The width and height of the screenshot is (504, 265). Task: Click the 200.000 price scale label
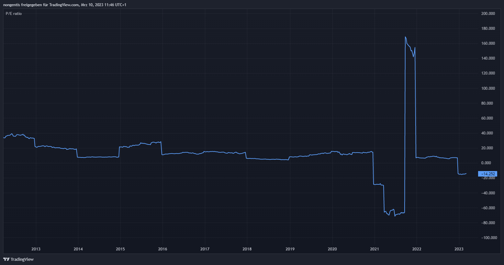[488, 14]
